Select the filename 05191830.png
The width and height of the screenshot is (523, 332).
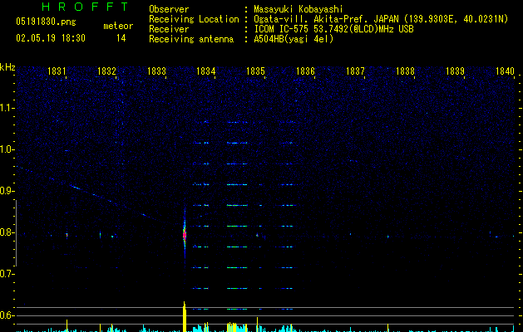(46, 22)
